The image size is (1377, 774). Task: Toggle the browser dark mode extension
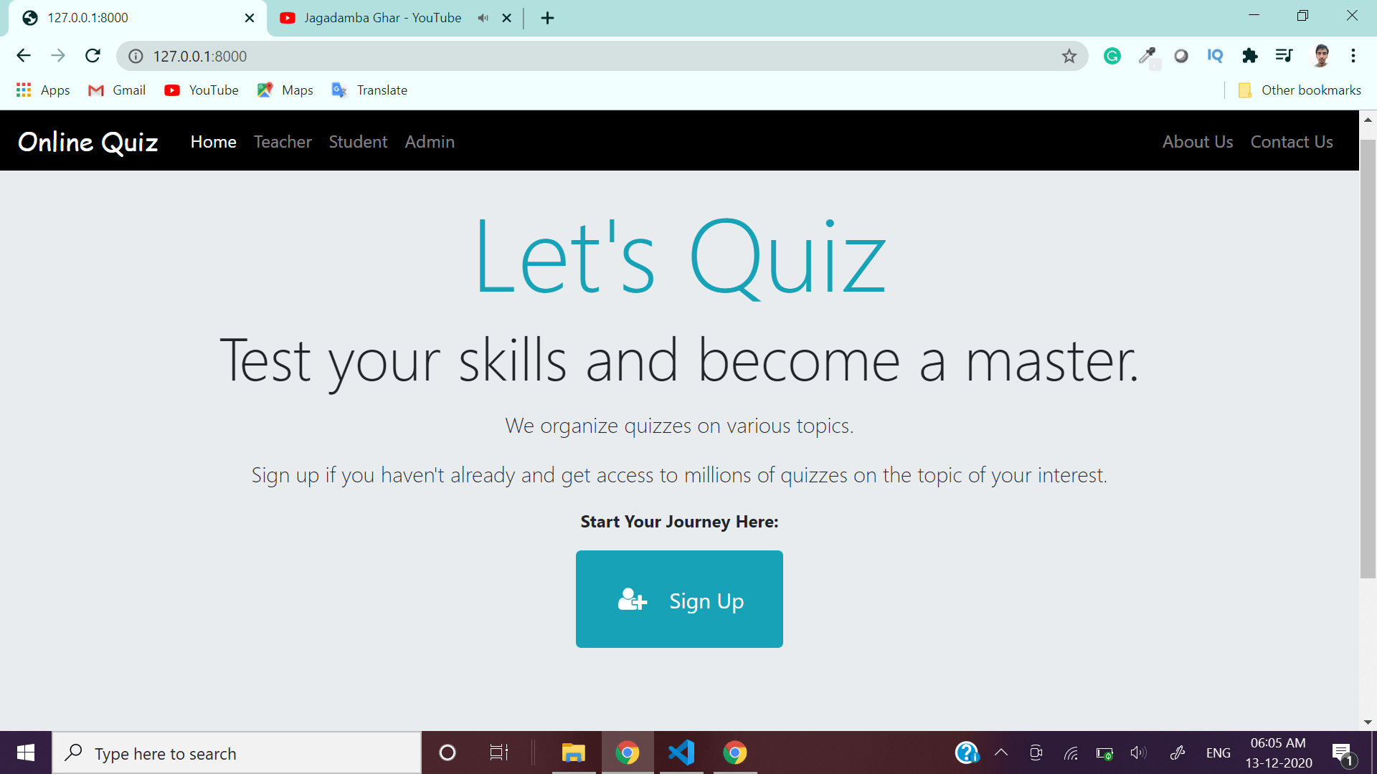pyautogui.click(x=1181, y=56)
